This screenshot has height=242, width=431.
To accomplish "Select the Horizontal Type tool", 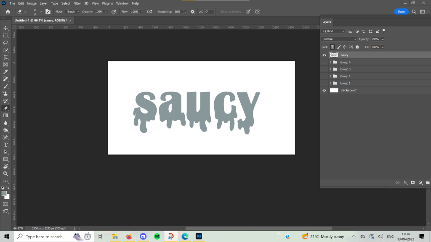I will coord(5,145).
